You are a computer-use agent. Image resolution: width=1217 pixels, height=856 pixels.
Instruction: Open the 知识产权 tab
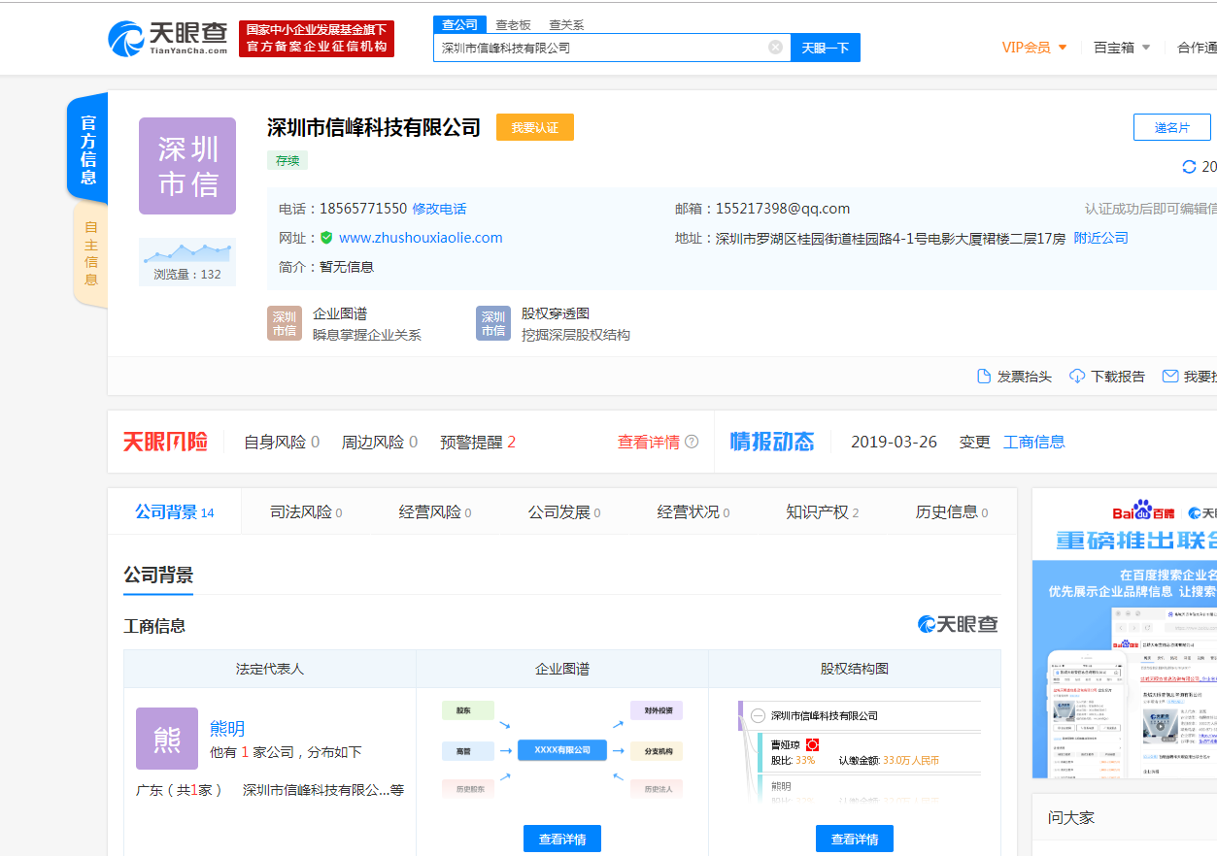[x=822, y=512]
